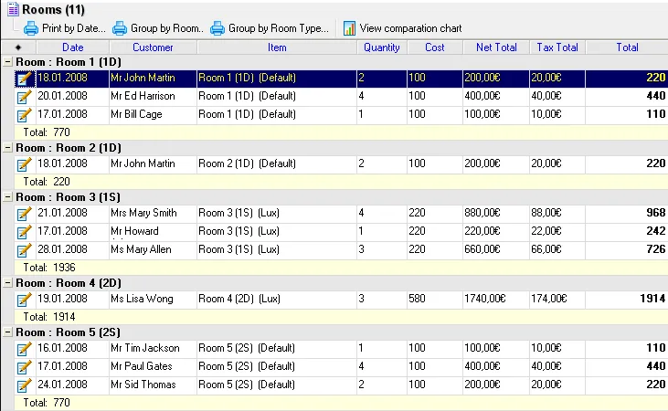
Task: Select net total cell 1740,00€
Action: [x=496, y=299]
